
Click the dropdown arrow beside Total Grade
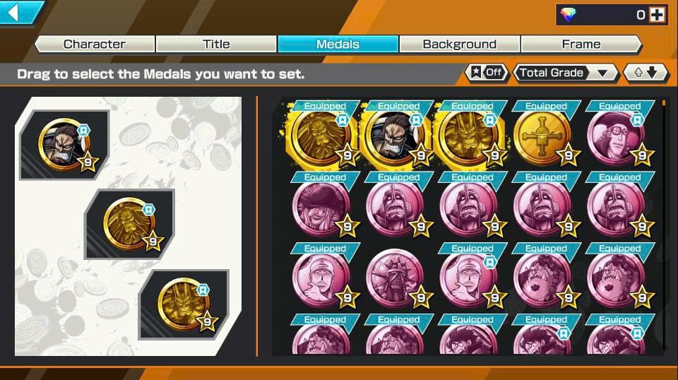pyautogui.click(x=602, y=73)
